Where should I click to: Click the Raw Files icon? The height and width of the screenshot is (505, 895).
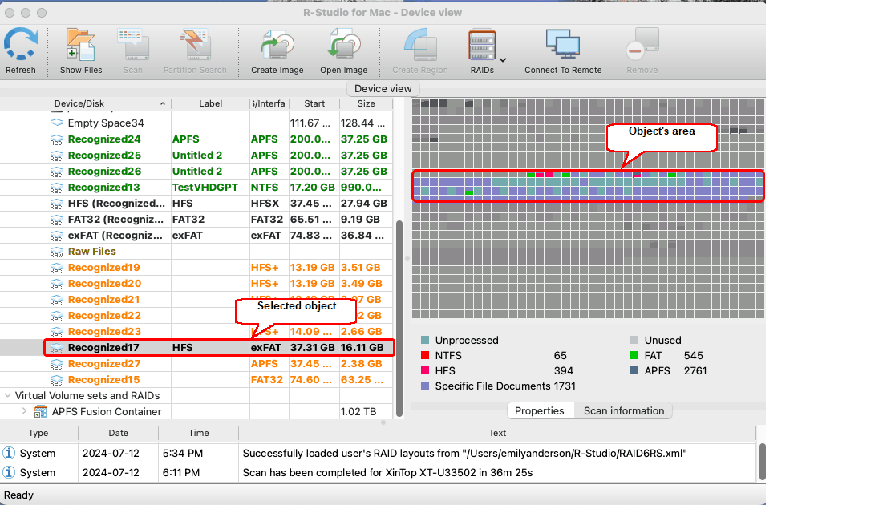tap(56, 252)
